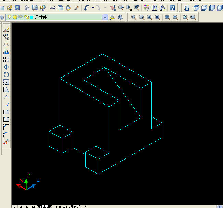
Task: Open the Tool Palettes icon
Action: click(162, 8)
